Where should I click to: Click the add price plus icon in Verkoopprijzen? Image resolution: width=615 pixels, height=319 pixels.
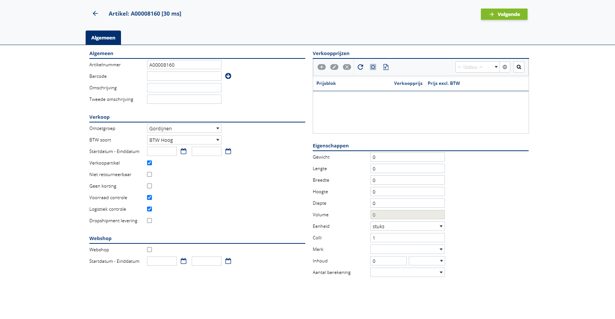tap(322, 67)
